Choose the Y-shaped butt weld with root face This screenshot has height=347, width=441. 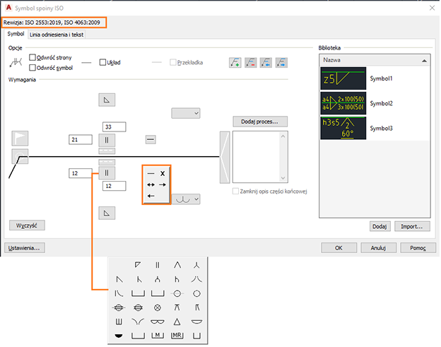coord(196,264)
